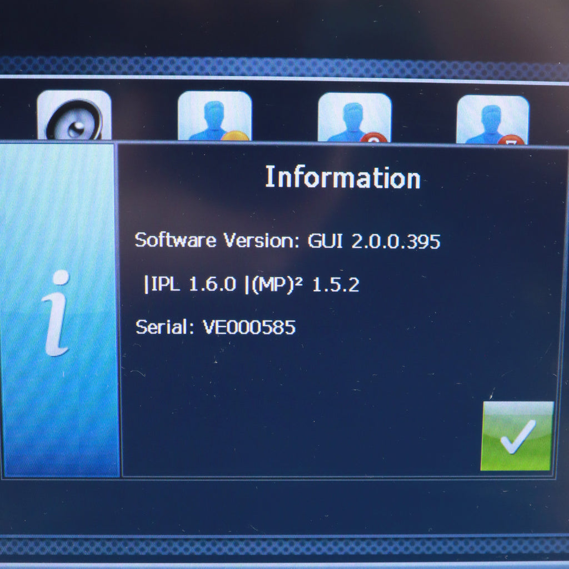Select 'Software Version: GUI 2.0.0.395' text

(x=287, y=241)
